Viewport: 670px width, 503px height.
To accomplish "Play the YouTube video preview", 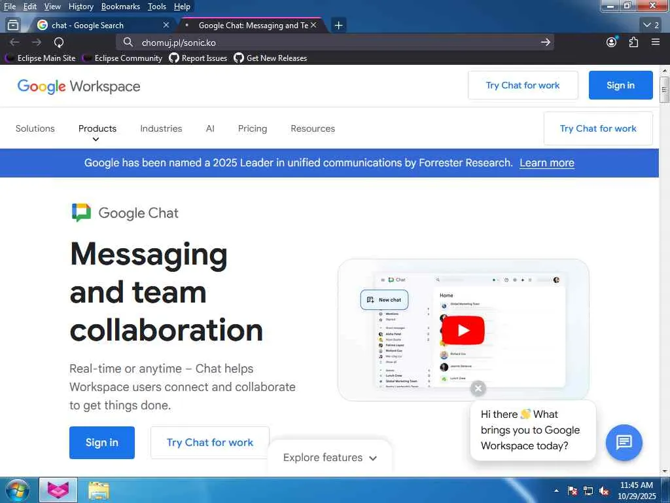I will (463, 330).
